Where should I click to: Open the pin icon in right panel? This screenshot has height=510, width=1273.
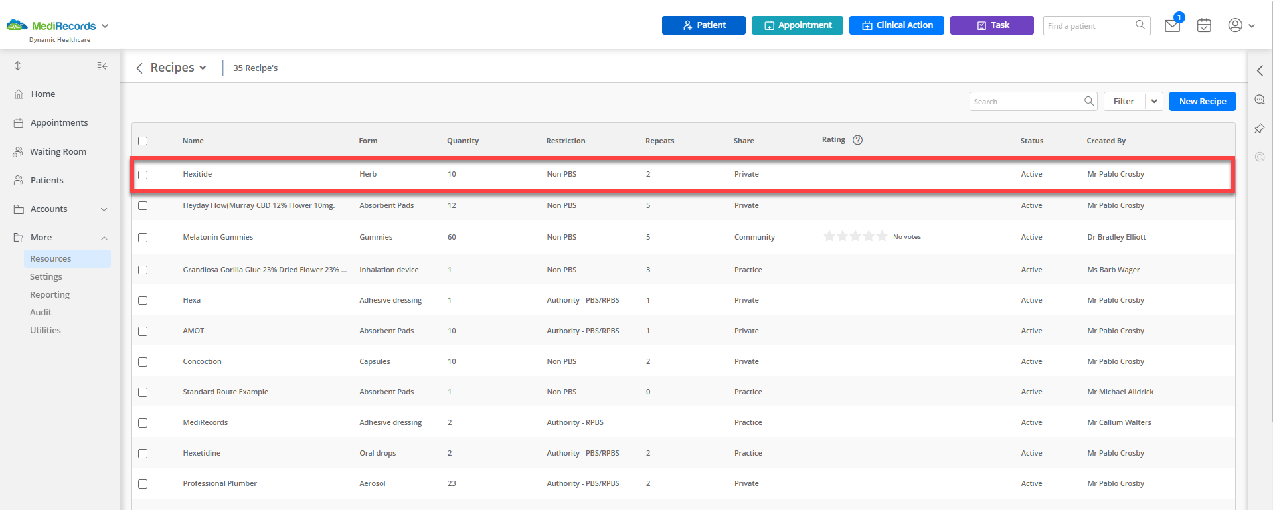pos(1259,128)
